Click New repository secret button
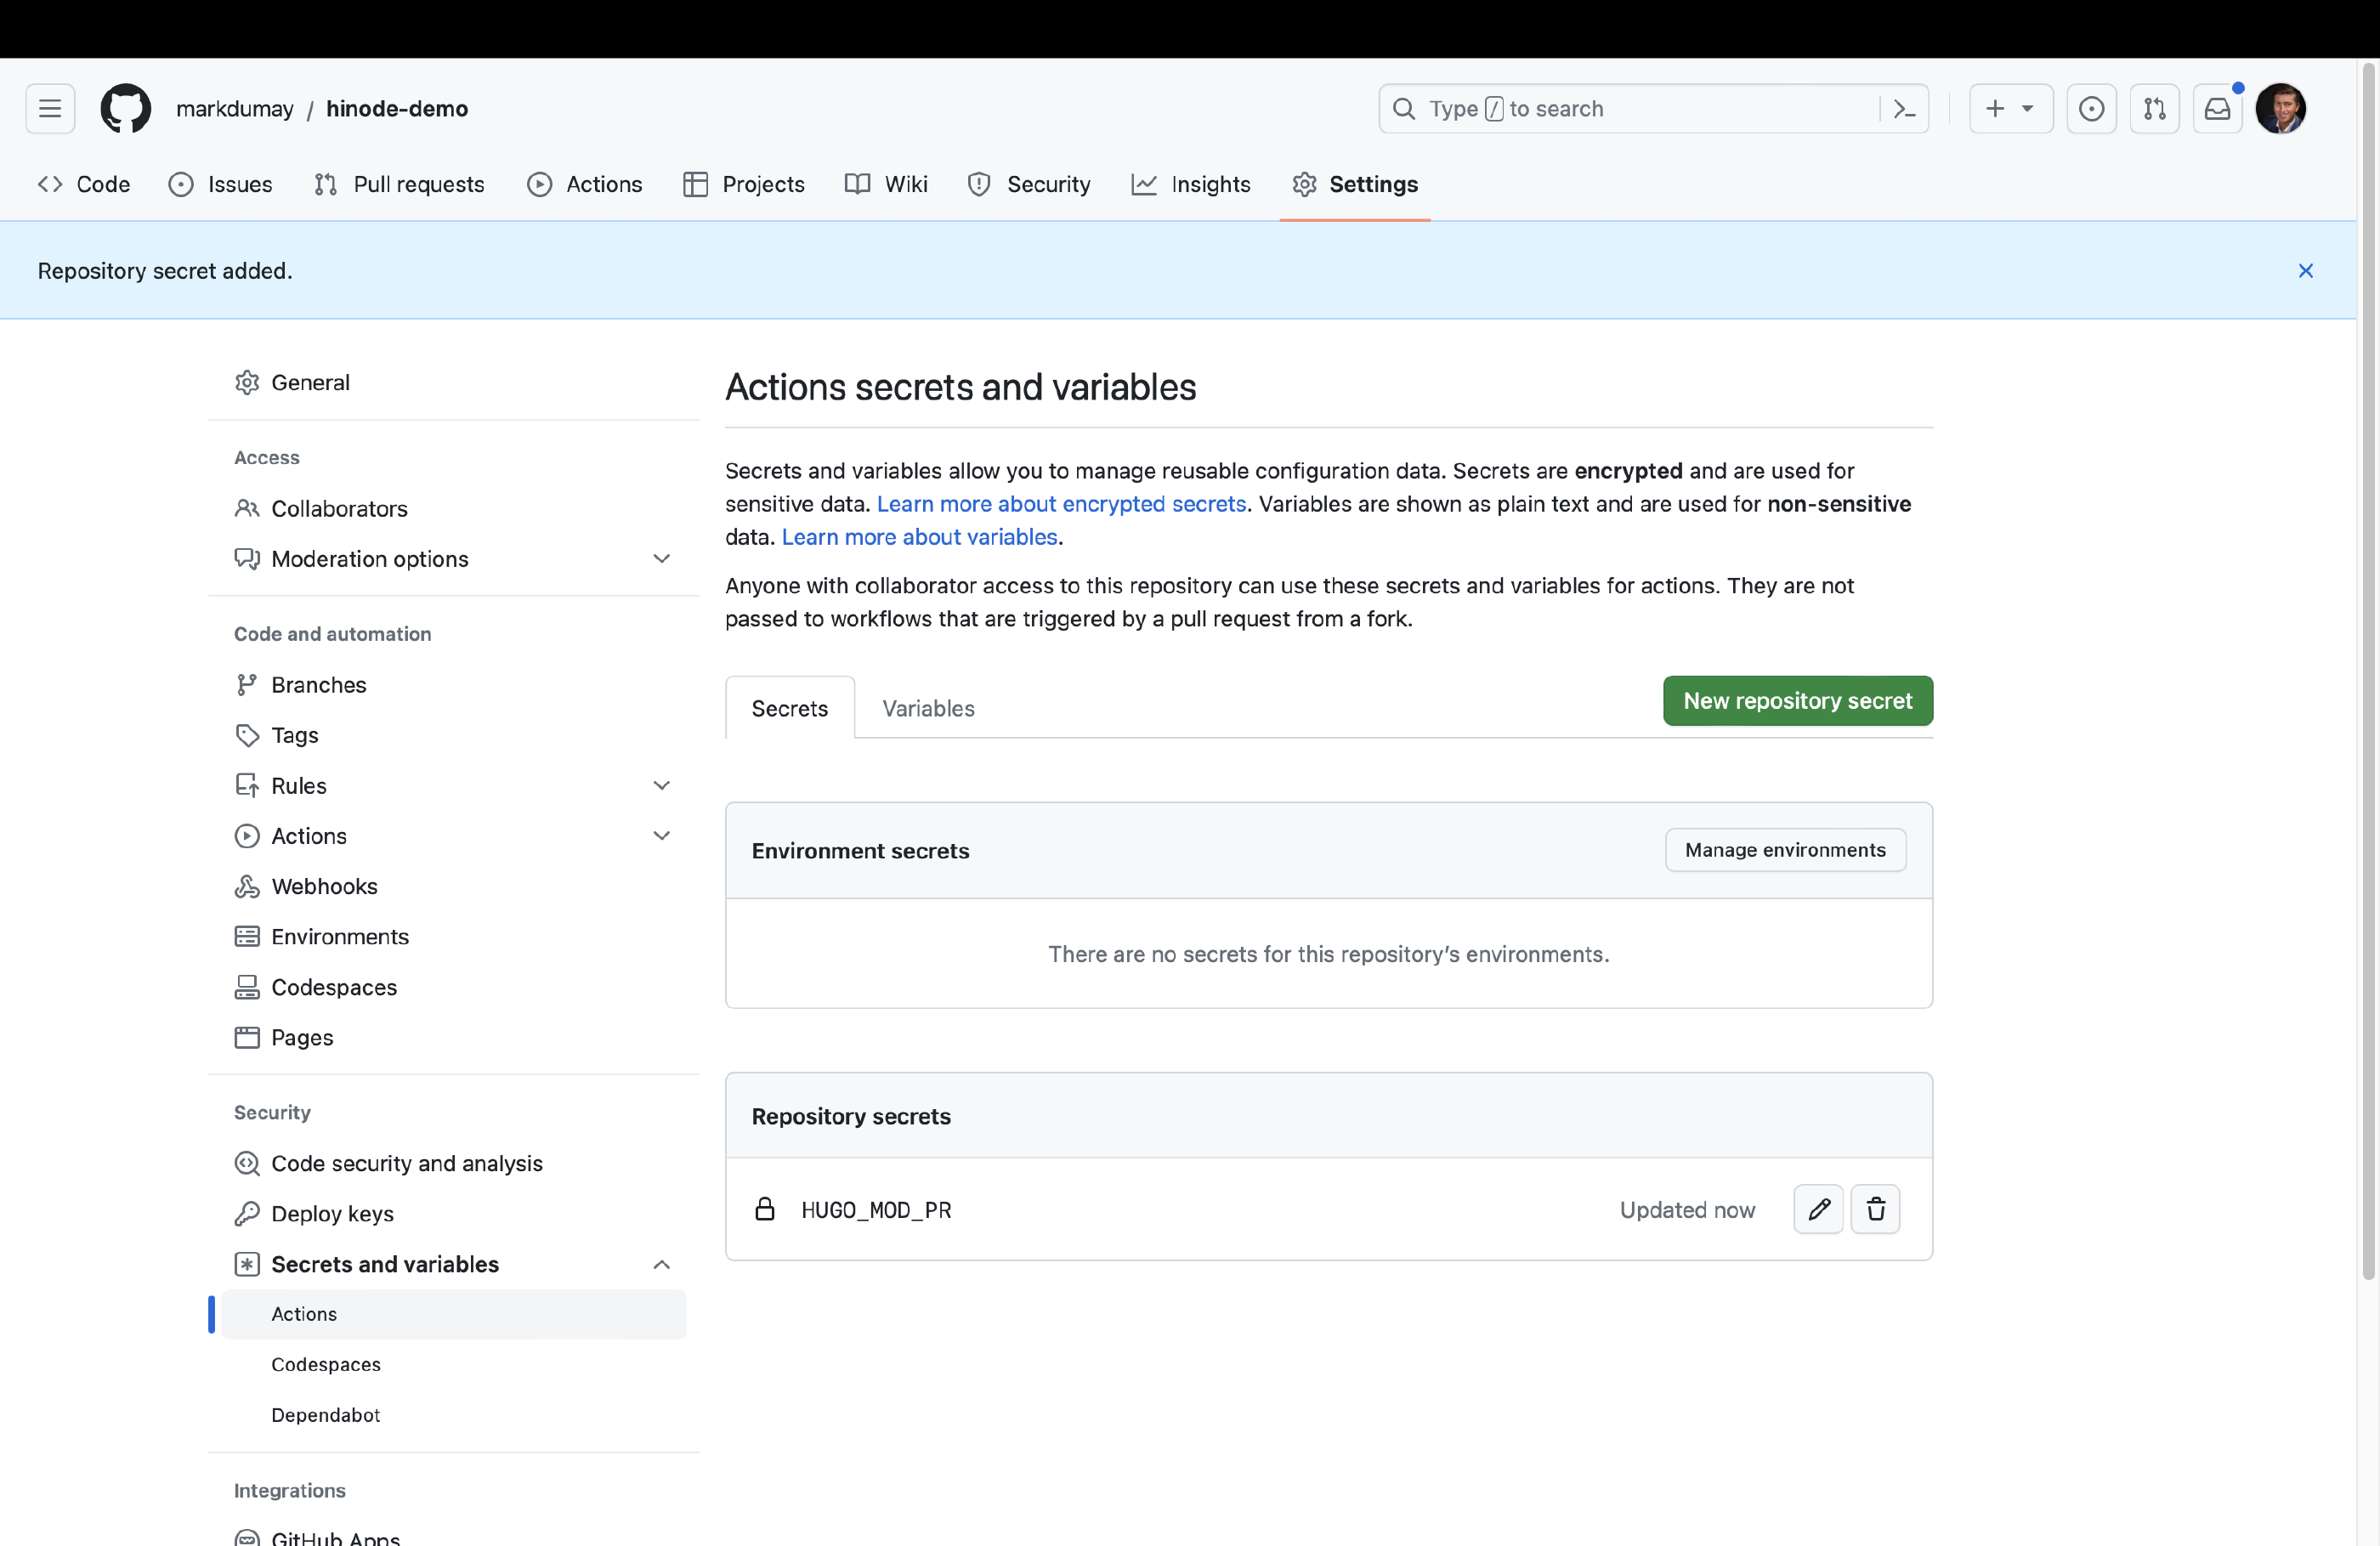 pyautogui.click(x=1797, y=700)
